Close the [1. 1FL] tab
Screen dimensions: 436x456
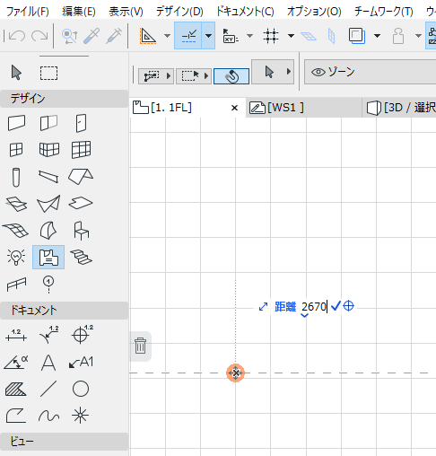[x=235, y=108]
